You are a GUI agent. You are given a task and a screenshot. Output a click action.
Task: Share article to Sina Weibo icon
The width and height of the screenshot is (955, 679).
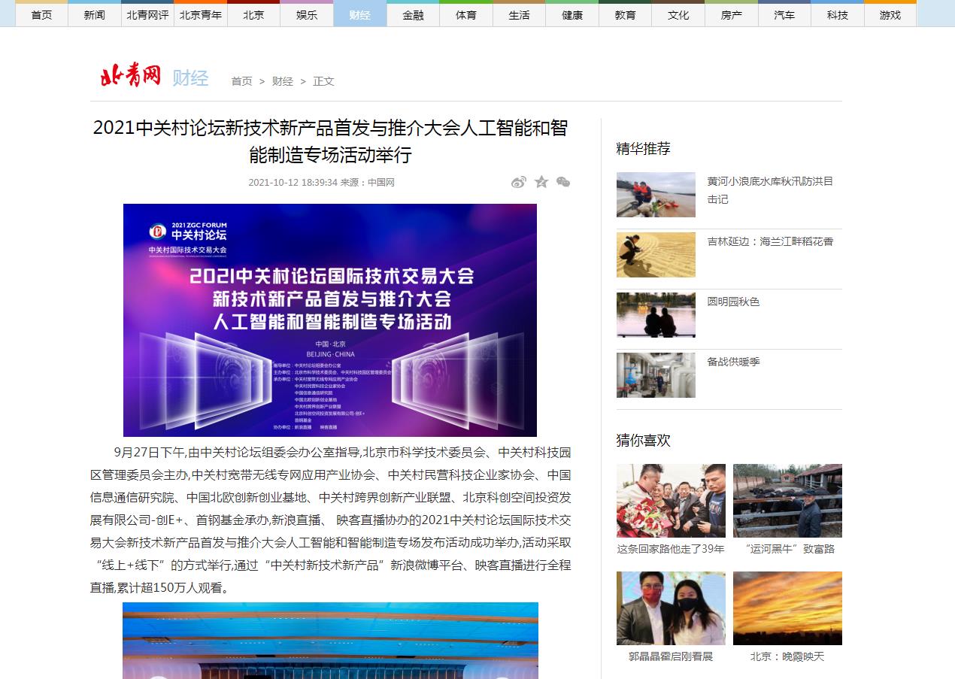coord(519,182)
